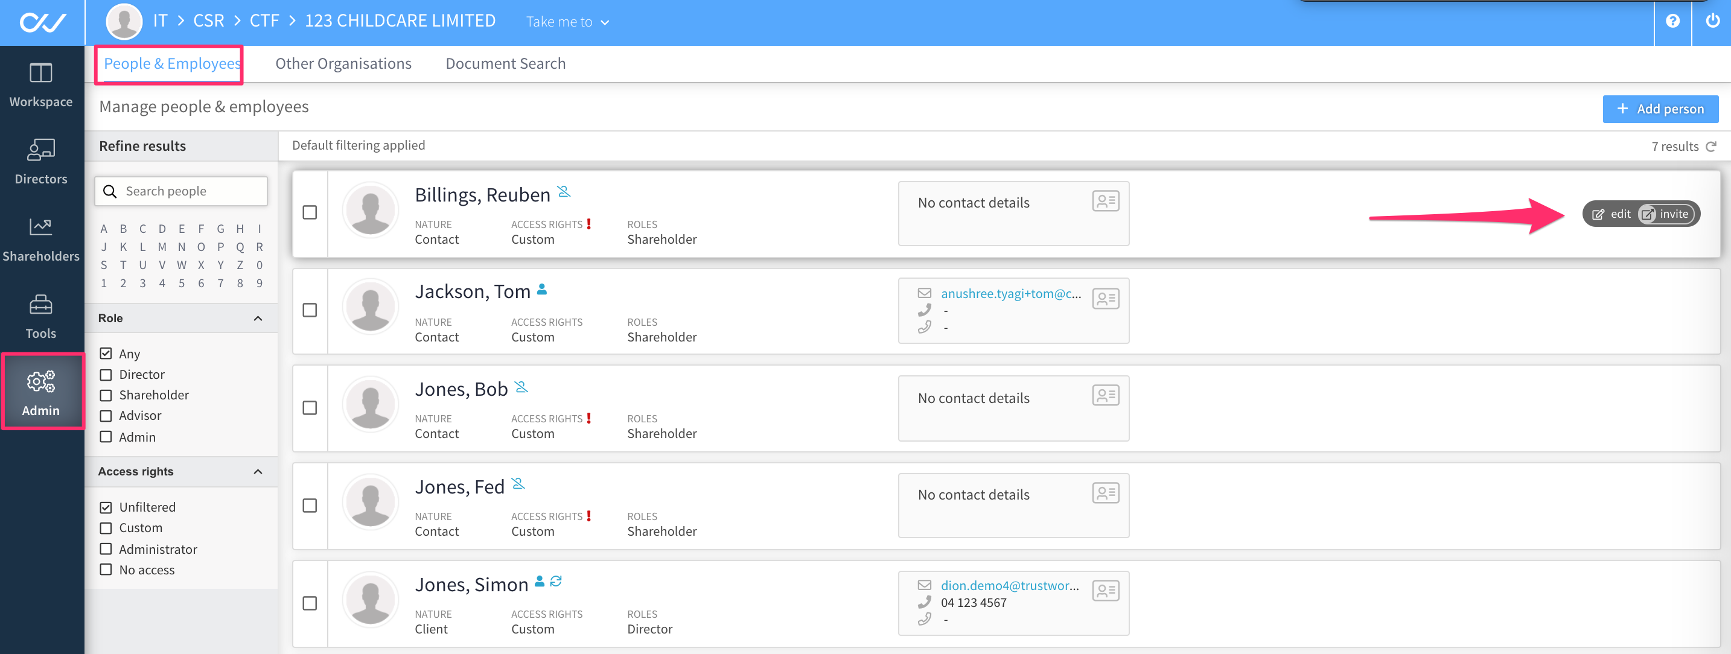The height and width of the screenshot is (654, 1731).
Task: Click 123 CHILDCARE LIMITED breadcrumb
Action: point(401,21)
